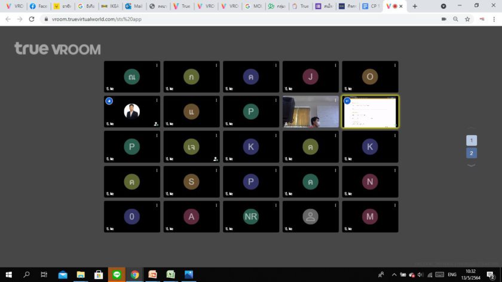Click the down chevron below the page numbers
This screenshot has width=502, height=282.
coord(472,165)
